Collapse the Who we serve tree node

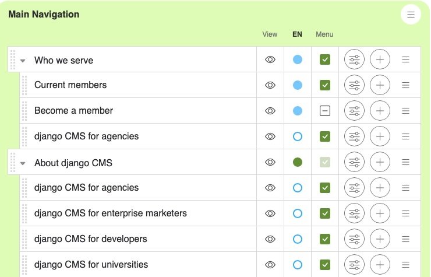[x=23, y=61]
